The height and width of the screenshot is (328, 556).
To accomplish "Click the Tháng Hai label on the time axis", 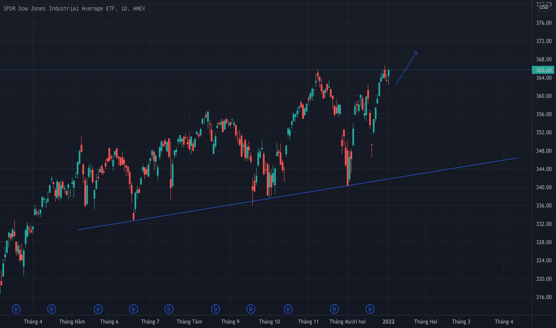I will coord(425,321).
